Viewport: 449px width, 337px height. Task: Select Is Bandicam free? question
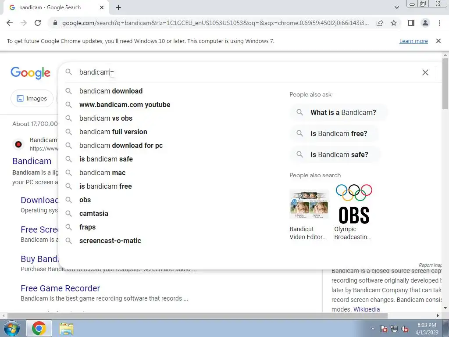coord(334,133)
